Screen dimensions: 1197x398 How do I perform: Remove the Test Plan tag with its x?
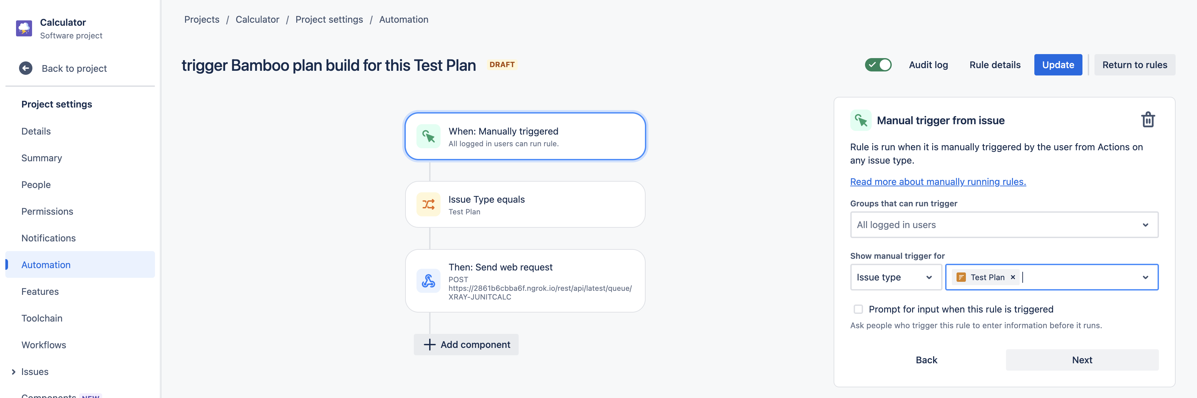(x=1013, y=277)
